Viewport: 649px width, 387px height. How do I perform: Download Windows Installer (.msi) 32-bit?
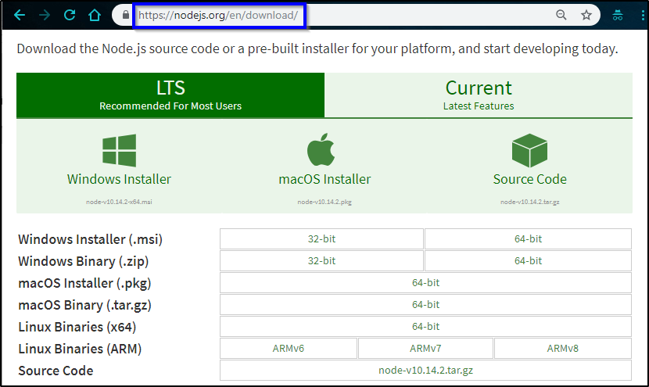[321, 238]
